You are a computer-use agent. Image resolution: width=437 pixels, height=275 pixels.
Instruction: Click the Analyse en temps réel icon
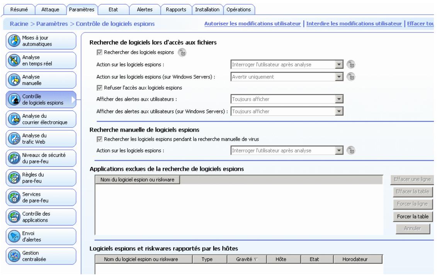coord(14,60)
